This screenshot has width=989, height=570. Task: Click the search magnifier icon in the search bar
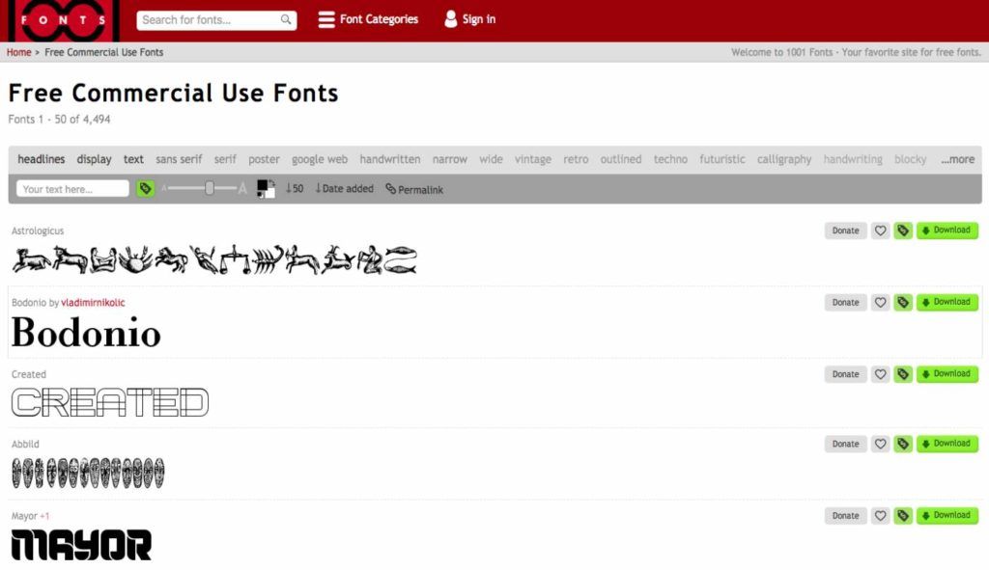point(285,19)
